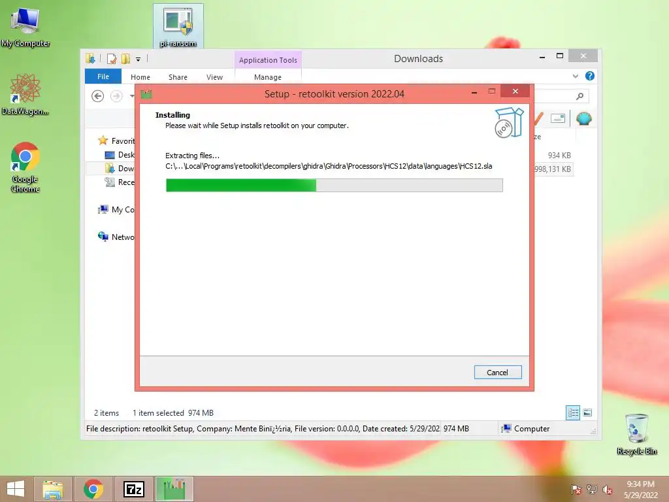
Task: Minimize the retoolkit setup window
Action: pos(474,92)
